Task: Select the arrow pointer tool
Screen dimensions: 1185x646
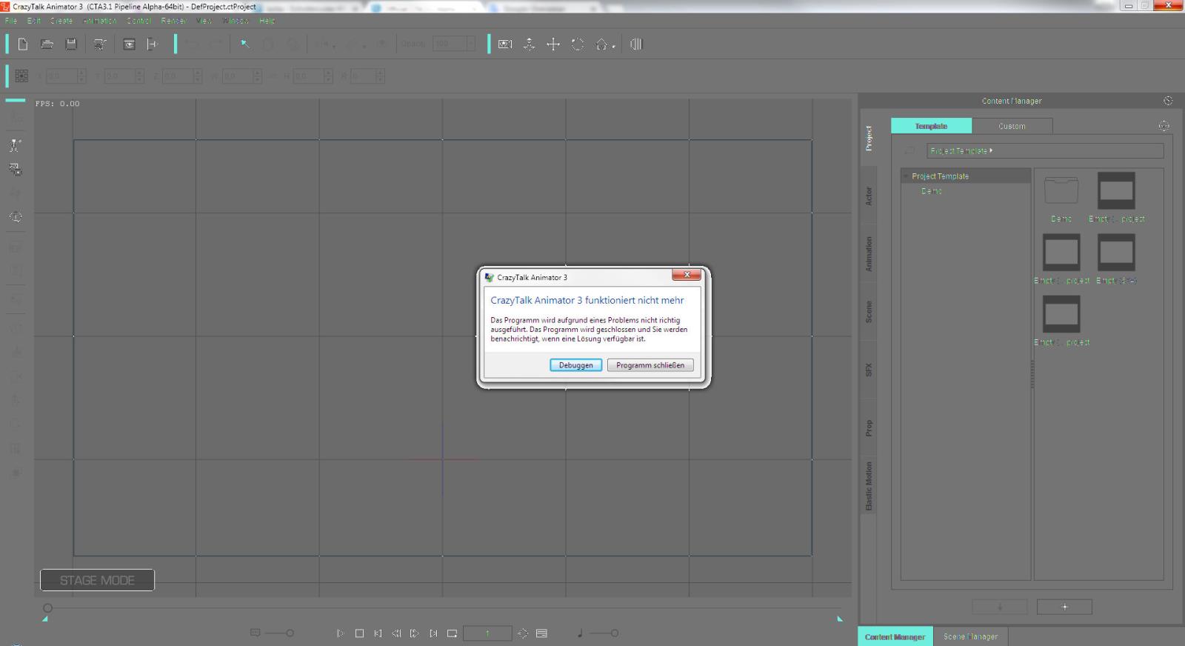Action: point(244,44)
